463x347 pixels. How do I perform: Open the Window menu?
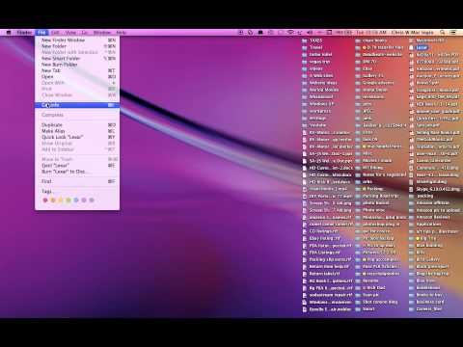102,33
